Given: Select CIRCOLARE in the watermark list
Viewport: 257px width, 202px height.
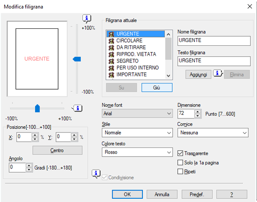Looking at the screenshot, I should [136, 41].
